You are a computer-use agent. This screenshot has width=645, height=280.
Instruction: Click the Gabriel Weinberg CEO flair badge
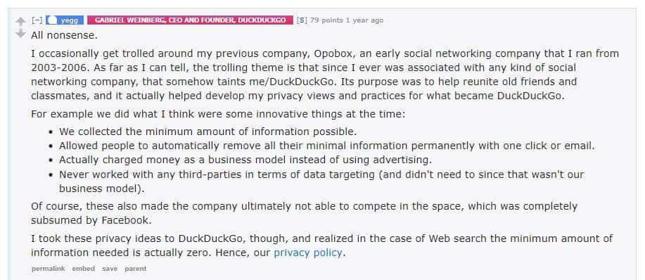coord(190,20)
